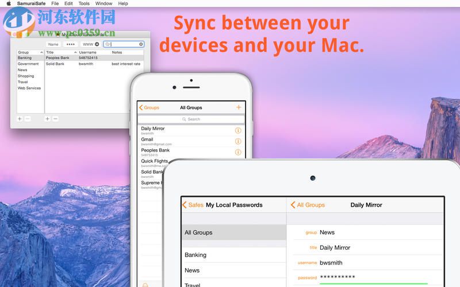Select Banking in iPad sidebar
Viewport: 460px width, 287px height.
pyautogui.click(x=234, y=255)
